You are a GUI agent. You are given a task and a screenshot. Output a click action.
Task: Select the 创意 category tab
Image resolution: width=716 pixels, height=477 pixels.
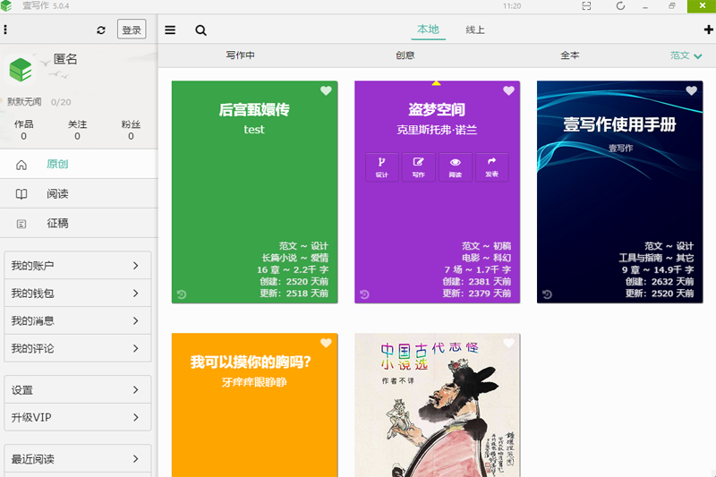[x=405, y=55]
